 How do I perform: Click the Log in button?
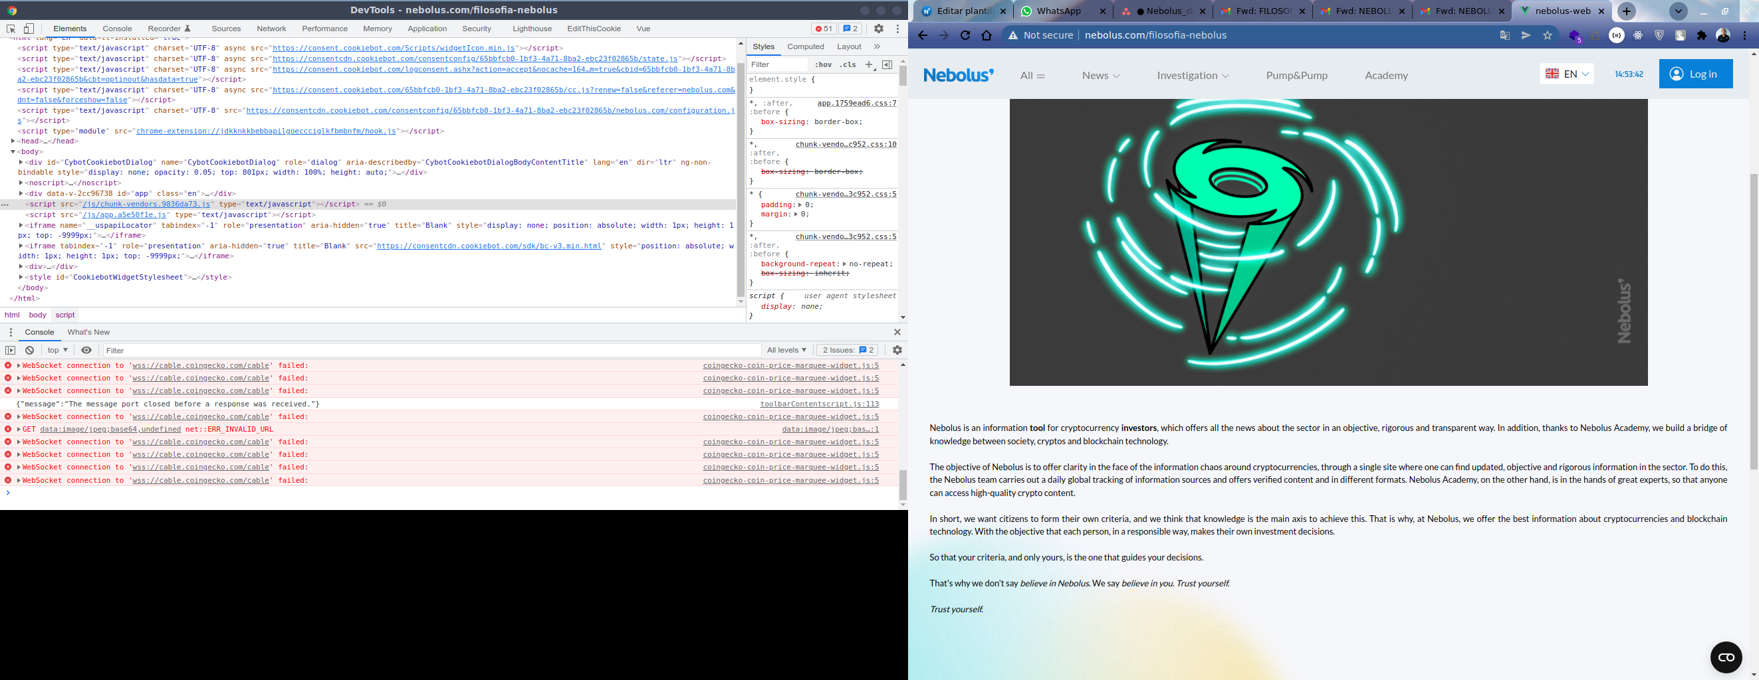(1695, 74)
